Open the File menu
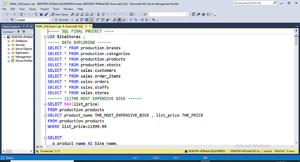This screenshot has height=162, width=300. click(x=4, y=9)
